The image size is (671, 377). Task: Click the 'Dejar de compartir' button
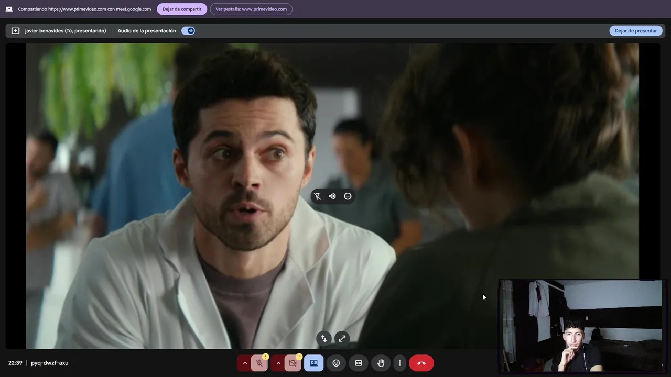coord(182,9)
